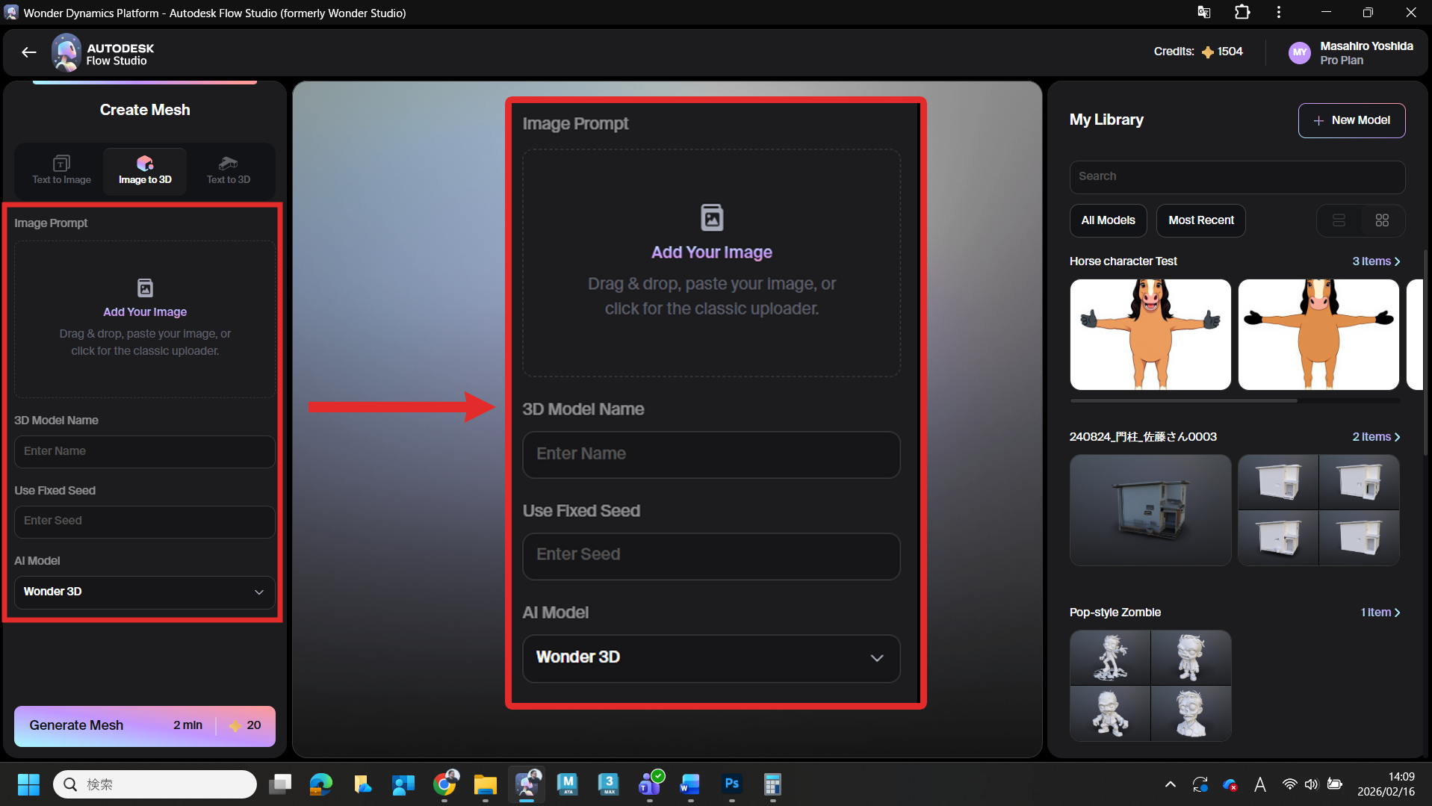Click the translate page icon in title bar
Screen dimensions: 1432x806
click(1203, 13)
